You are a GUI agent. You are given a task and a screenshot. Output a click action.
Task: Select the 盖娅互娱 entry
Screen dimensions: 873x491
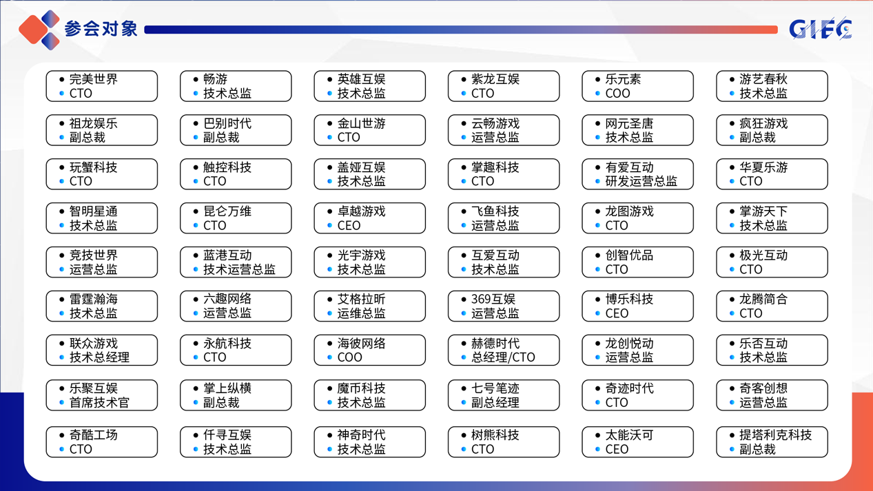tap(370, 174)
